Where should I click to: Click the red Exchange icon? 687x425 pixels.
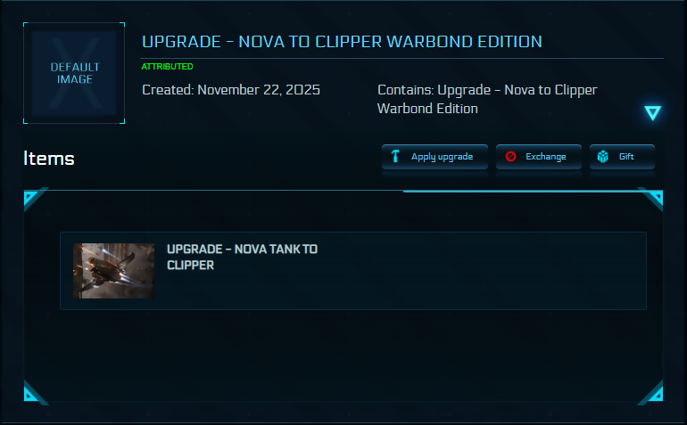tap(511, 157)
